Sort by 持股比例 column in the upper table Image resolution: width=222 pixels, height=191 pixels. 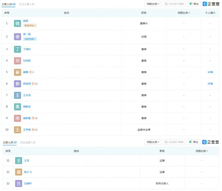[184, 13]
